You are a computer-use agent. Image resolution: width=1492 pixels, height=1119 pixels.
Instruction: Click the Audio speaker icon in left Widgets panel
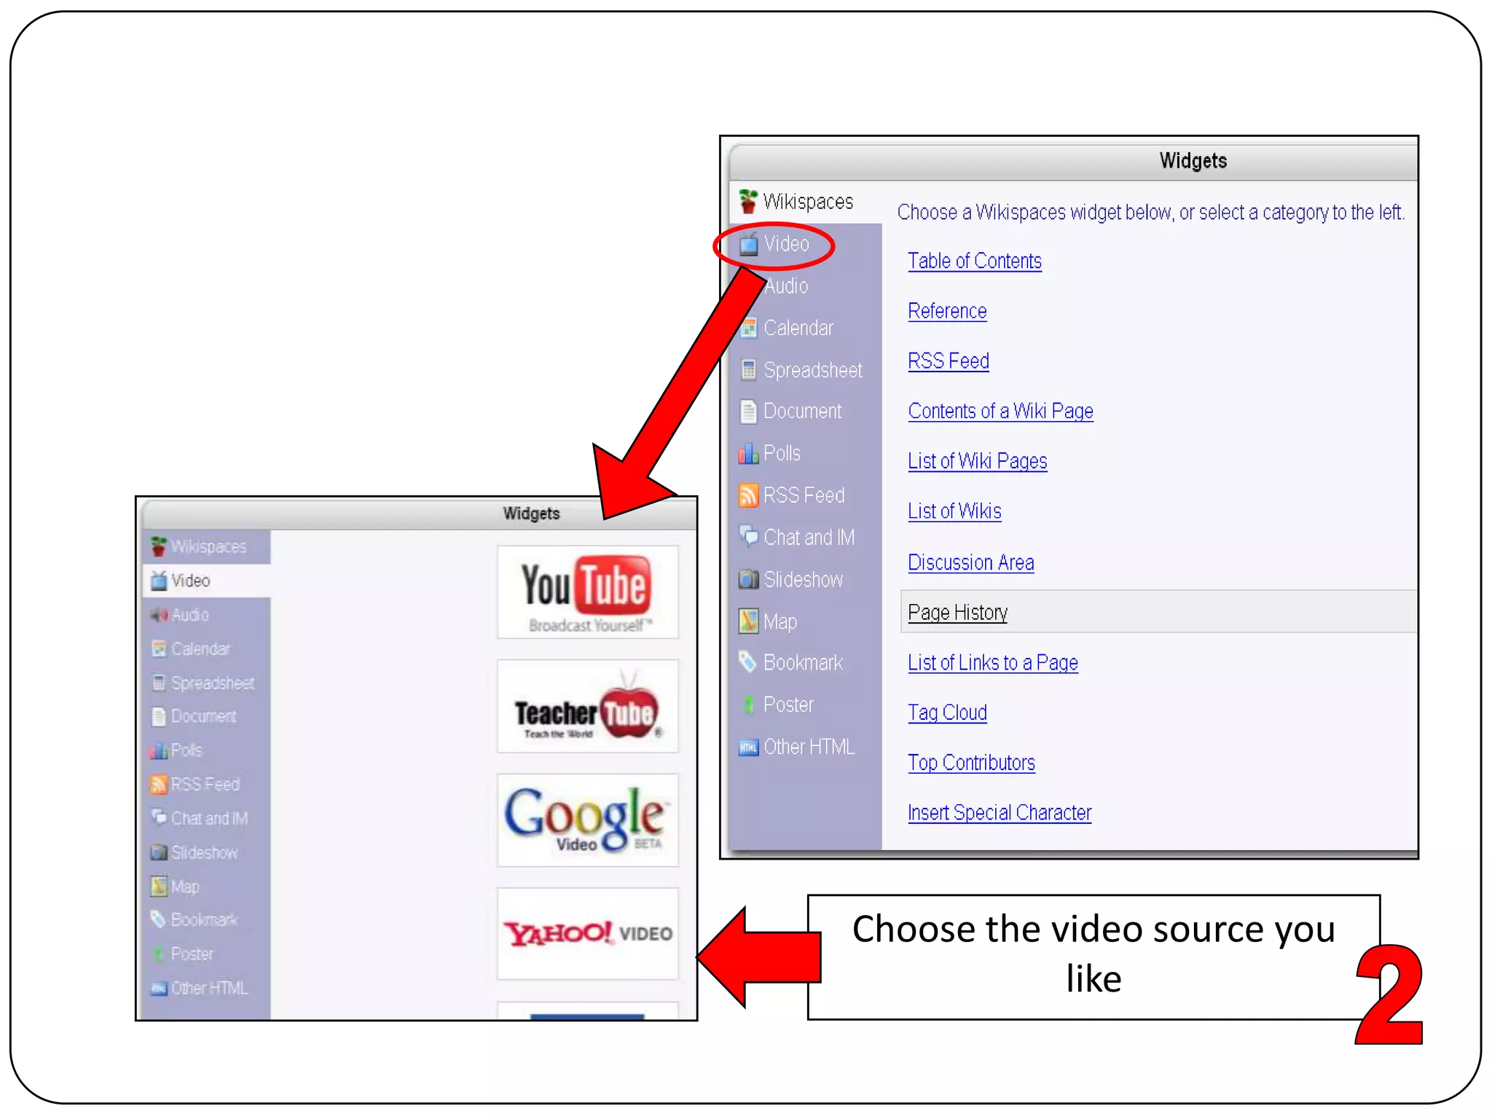tap(158, 615)
